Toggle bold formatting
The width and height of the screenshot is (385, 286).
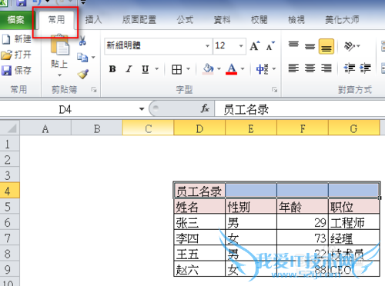click(112, 69)
